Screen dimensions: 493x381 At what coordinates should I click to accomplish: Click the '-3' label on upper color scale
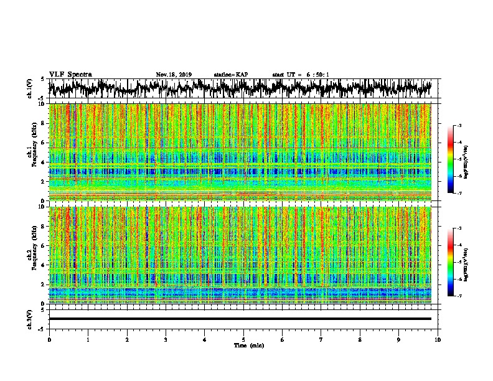tap(459, 125)
